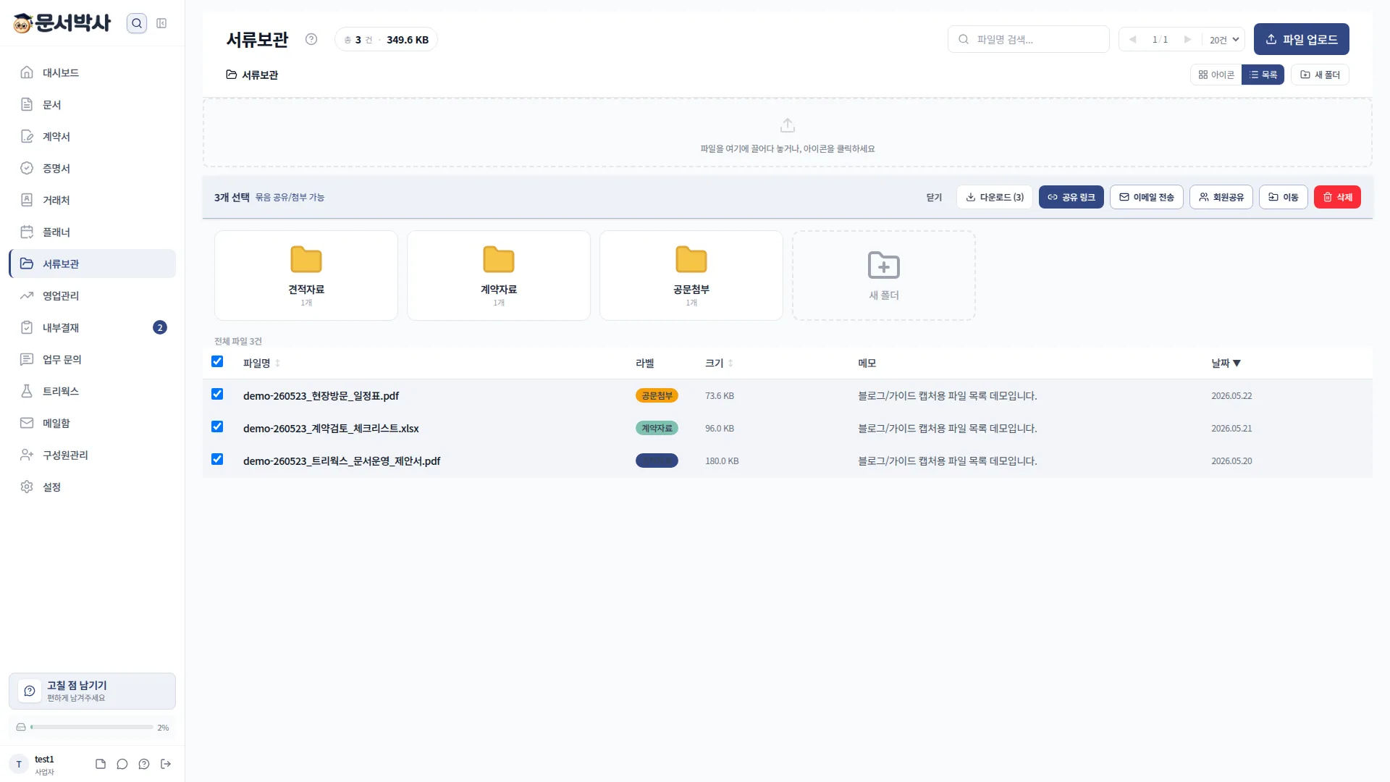Sort by 날짜 column arrow

click(1237, 363)
